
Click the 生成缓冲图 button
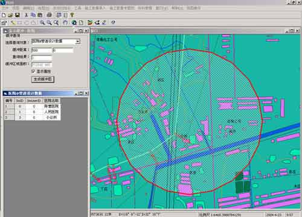tap(43, 79)
